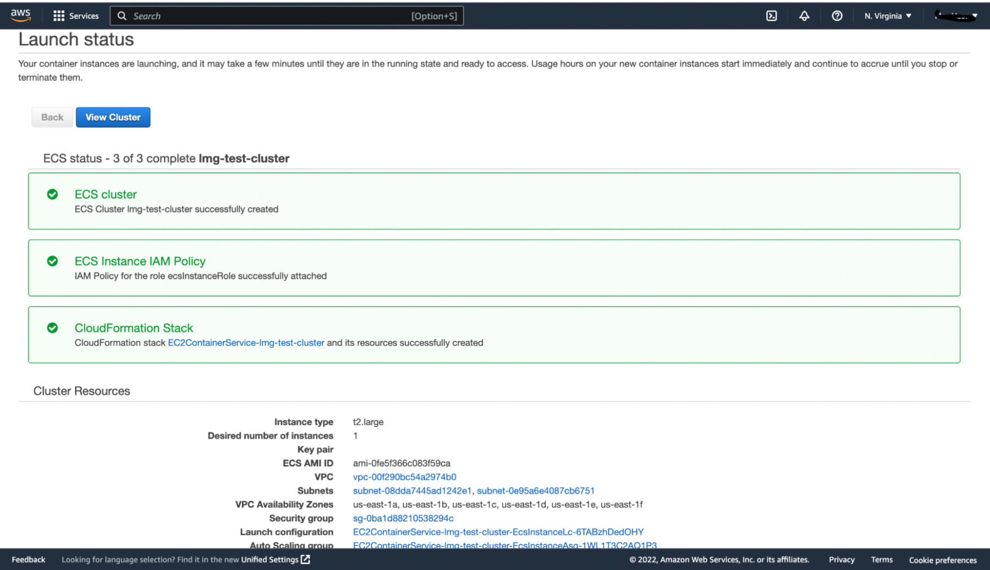Click the Key pair label
990x570 pixels.
[315, 449]
